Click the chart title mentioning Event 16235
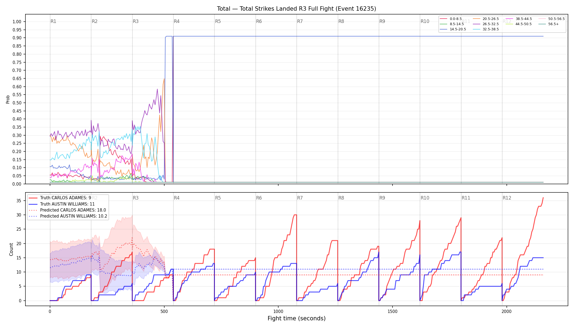The image size is (574, 328). (296, 9)
